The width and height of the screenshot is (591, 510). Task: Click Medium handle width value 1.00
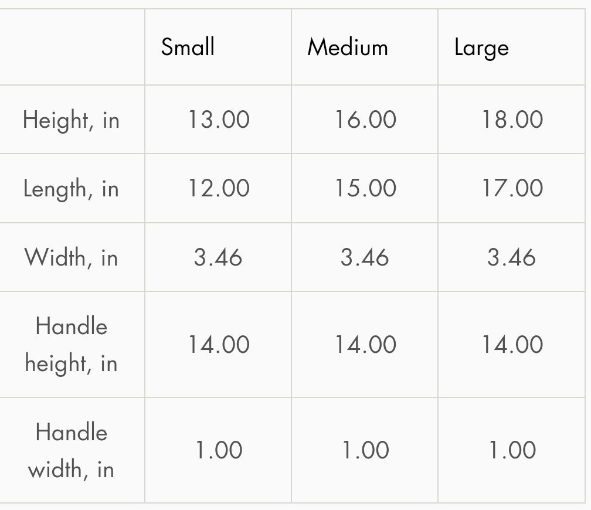pyautogui.click(x=365, y=450)
